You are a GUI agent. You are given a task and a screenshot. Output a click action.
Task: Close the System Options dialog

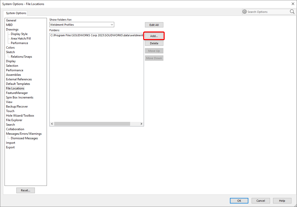(x=293, y=4)
